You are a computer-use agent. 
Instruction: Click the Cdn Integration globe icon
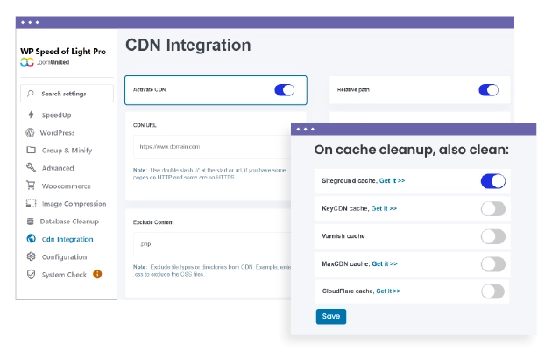click(x=31, y=239)
